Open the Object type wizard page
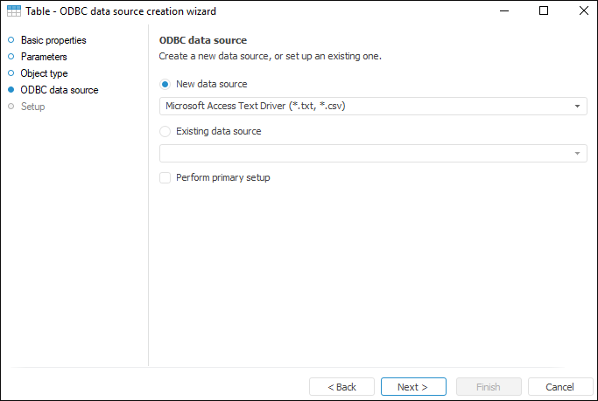Image resolution: width=598 pixels, height=401 pixels. click(x=44, y=73)
